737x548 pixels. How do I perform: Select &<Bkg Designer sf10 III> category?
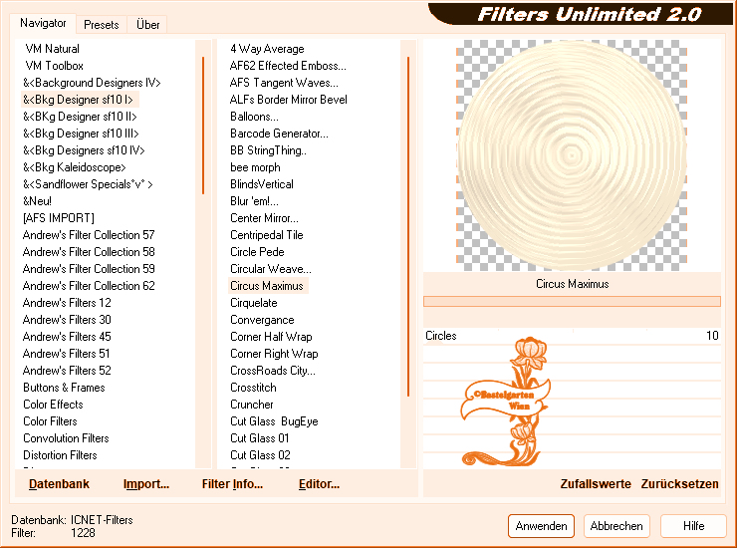pos(81,134)
